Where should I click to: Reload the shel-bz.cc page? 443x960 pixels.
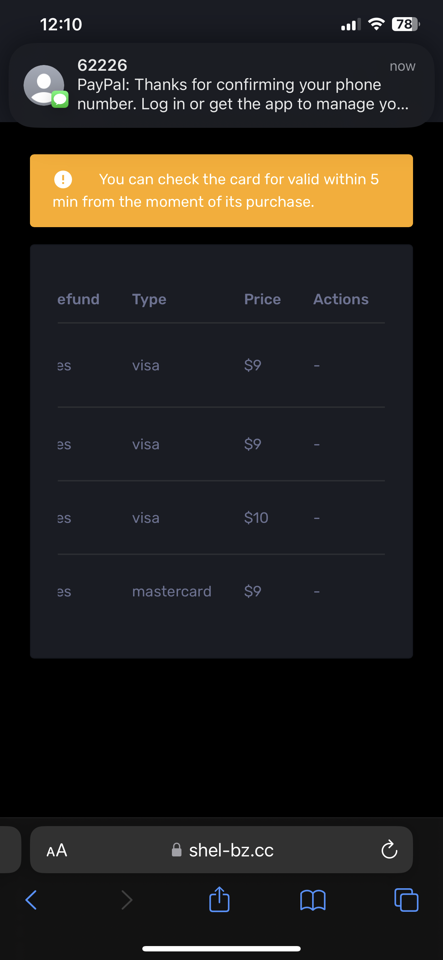(x=389, y=849)
